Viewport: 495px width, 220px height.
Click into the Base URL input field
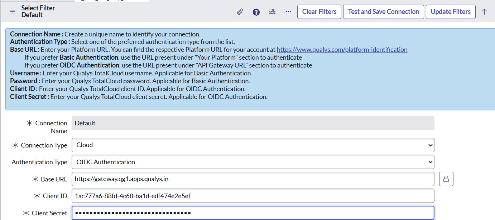tap(253, 179)
